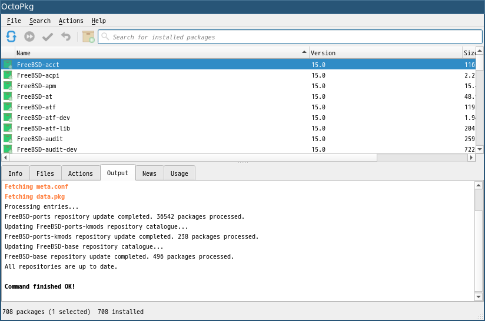Switch to the Actions tab
The image size is (485, 321).
81,173
